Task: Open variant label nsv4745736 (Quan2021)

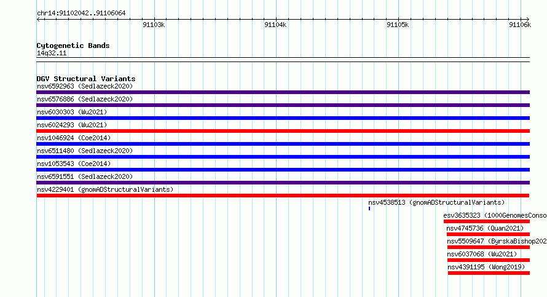Action: [485, 228]
